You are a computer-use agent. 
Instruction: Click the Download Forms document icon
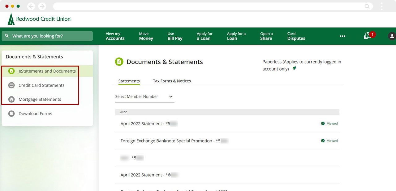coord(11,113)
